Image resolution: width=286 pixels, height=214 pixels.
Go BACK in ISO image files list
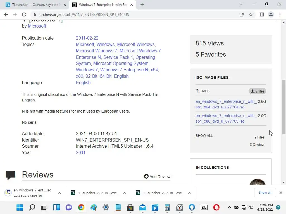203,91
